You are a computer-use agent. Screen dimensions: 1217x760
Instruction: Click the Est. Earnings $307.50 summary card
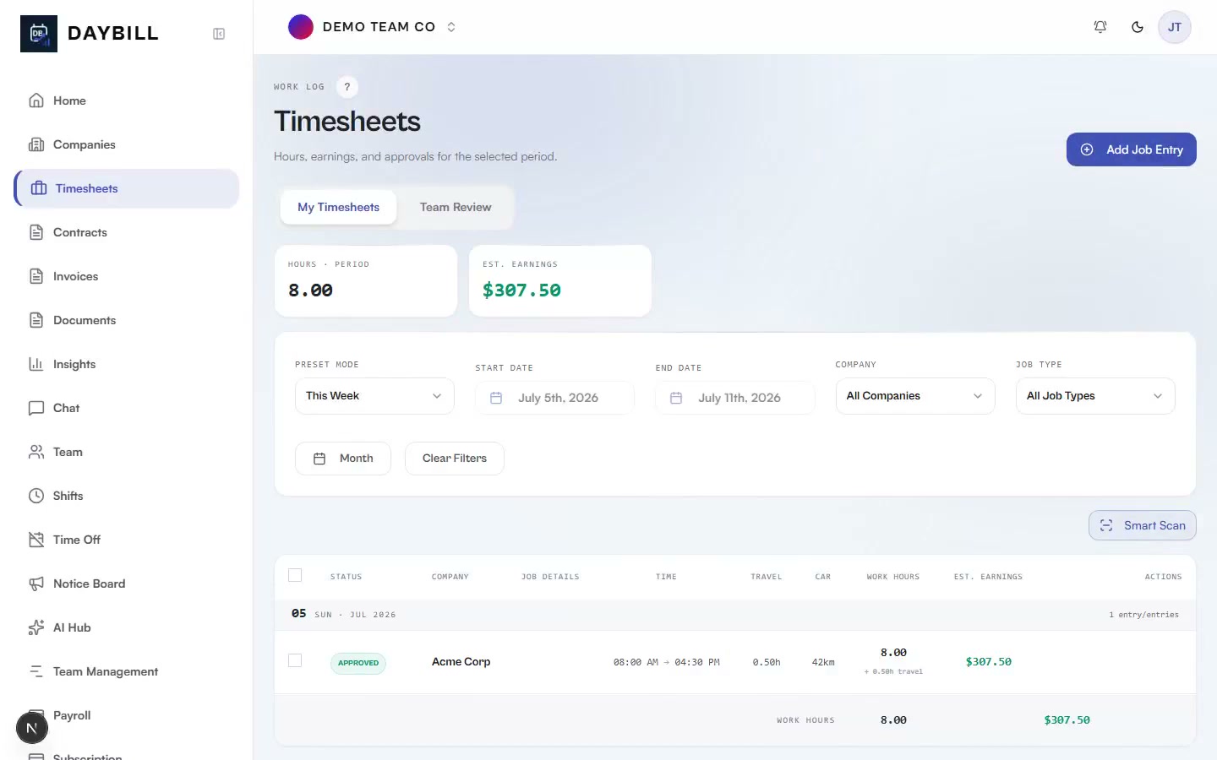560,281
